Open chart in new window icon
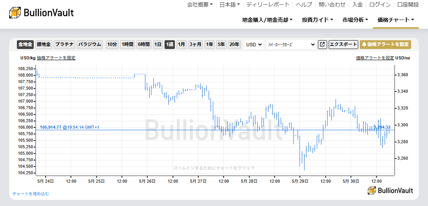This screenshot has height=206, width=428. [x=323, y=44]
